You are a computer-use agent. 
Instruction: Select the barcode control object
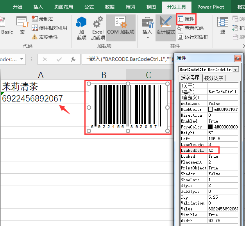(128, 107)
